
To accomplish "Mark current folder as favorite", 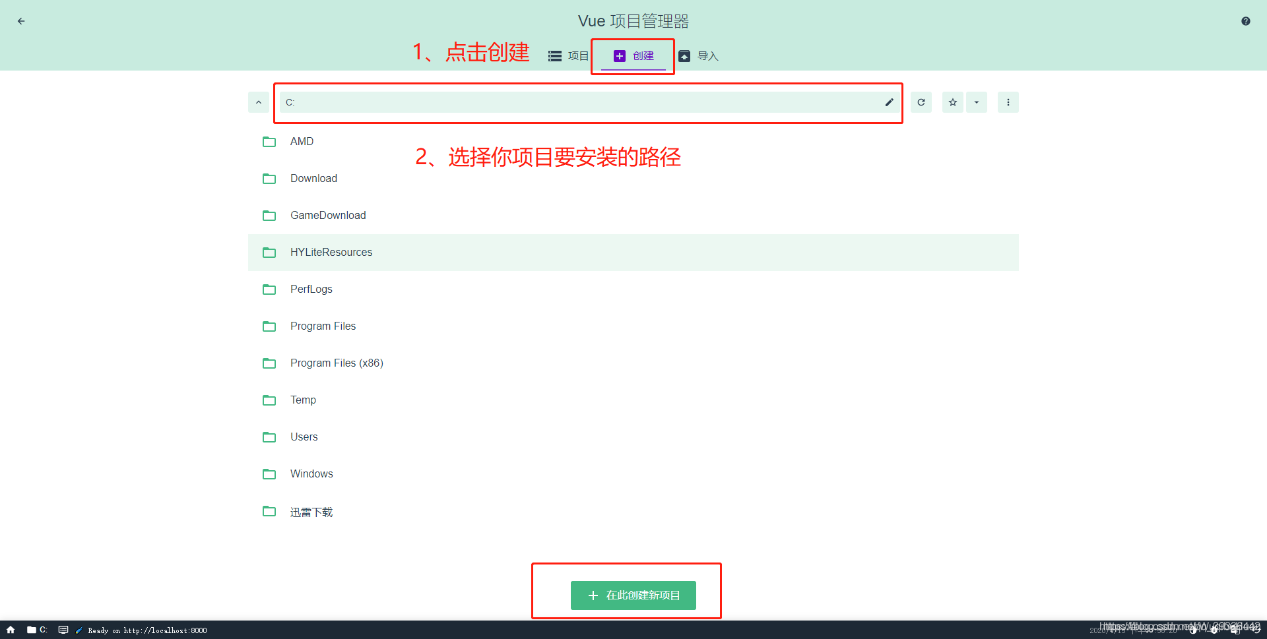I will point(953,102).
